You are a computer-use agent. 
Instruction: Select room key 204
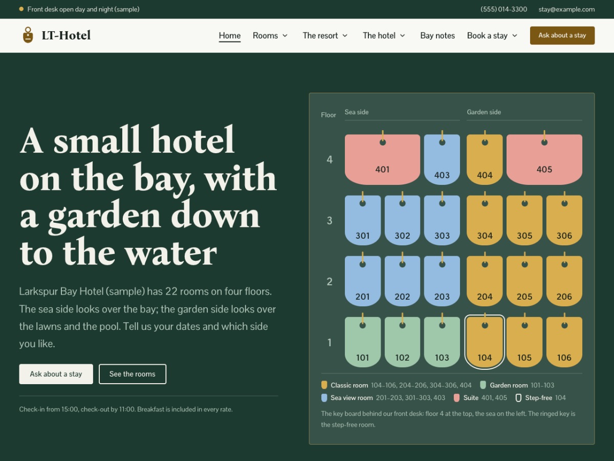tap(485, 281)
